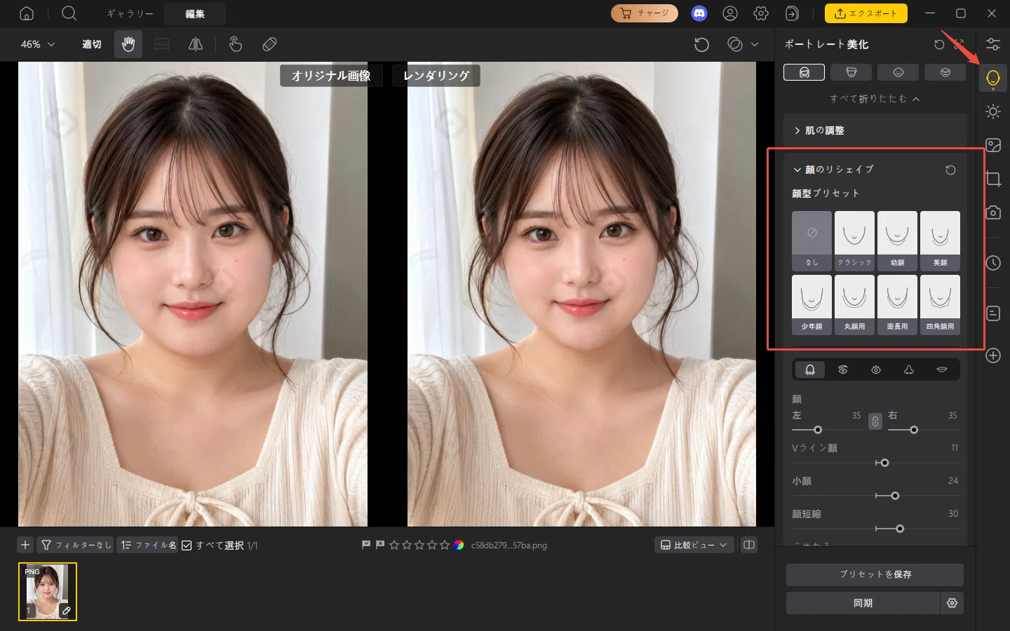Viewport: 1010px width, 631px height.
Task: Toggle the left-right face link lock
Action: 875,421
